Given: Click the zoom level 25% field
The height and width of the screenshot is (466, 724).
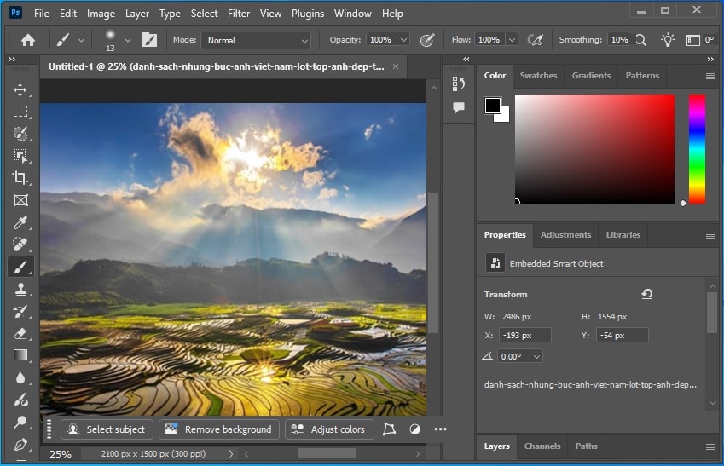Looking at the screenshot, I should [x=61, y=454].
